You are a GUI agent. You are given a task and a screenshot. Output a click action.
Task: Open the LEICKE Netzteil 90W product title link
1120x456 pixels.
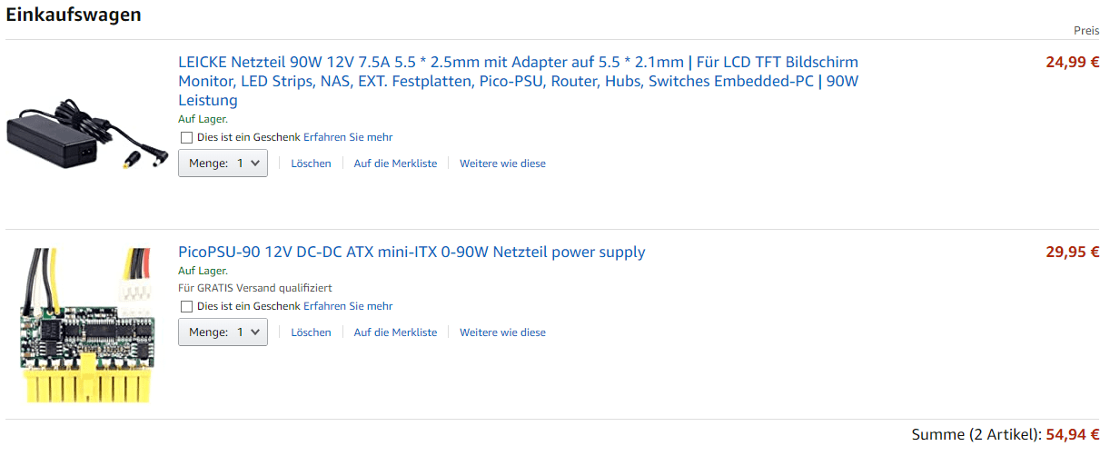point(518,82)
